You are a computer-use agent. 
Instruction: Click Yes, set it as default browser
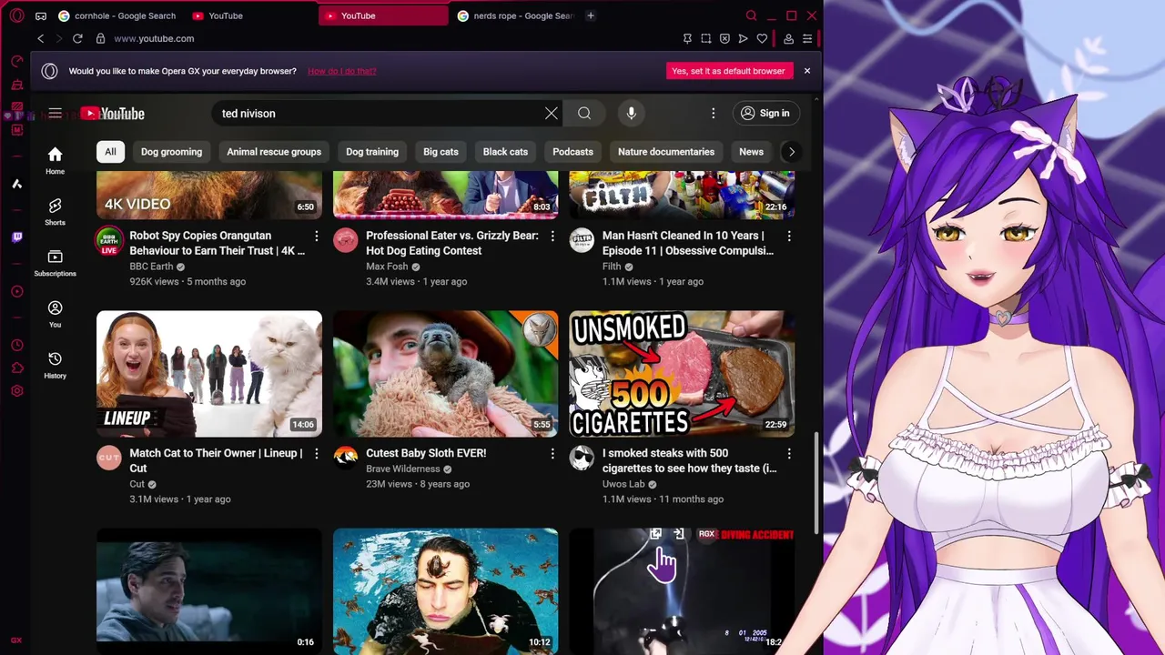tap(728, 71)
